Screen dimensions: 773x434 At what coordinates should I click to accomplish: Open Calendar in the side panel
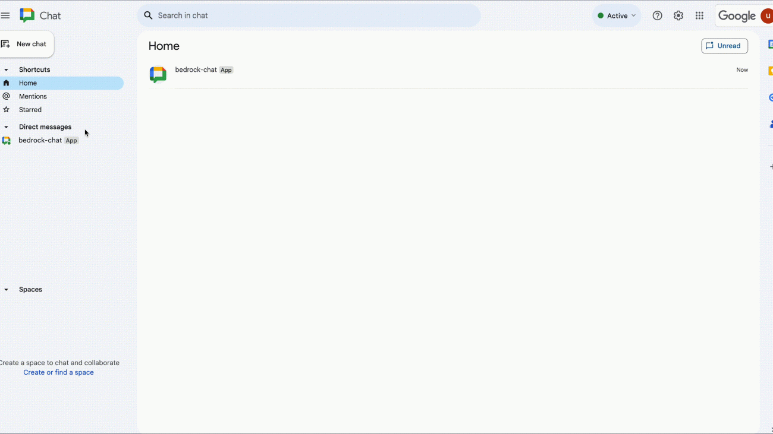(770, 44)
